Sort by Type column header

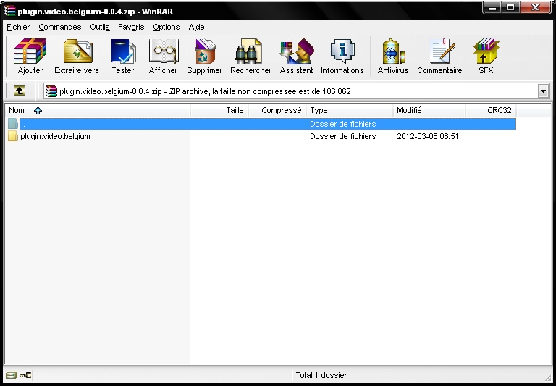tap(350, 110)
